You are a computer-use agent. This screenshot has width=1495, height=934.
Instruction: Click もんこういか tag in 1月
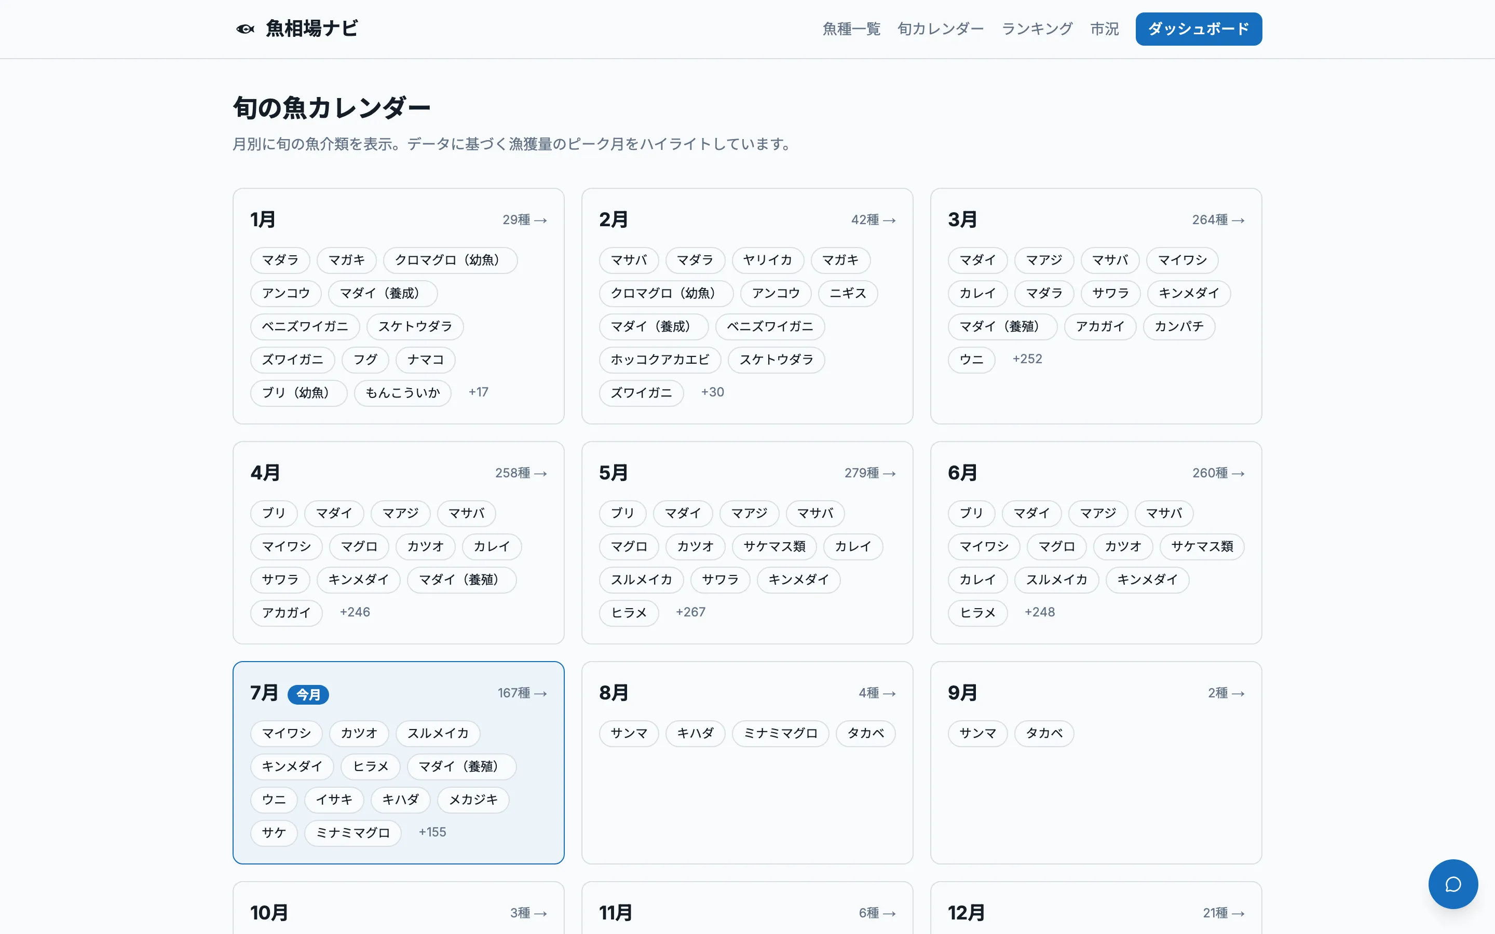[x=402, y=393]
